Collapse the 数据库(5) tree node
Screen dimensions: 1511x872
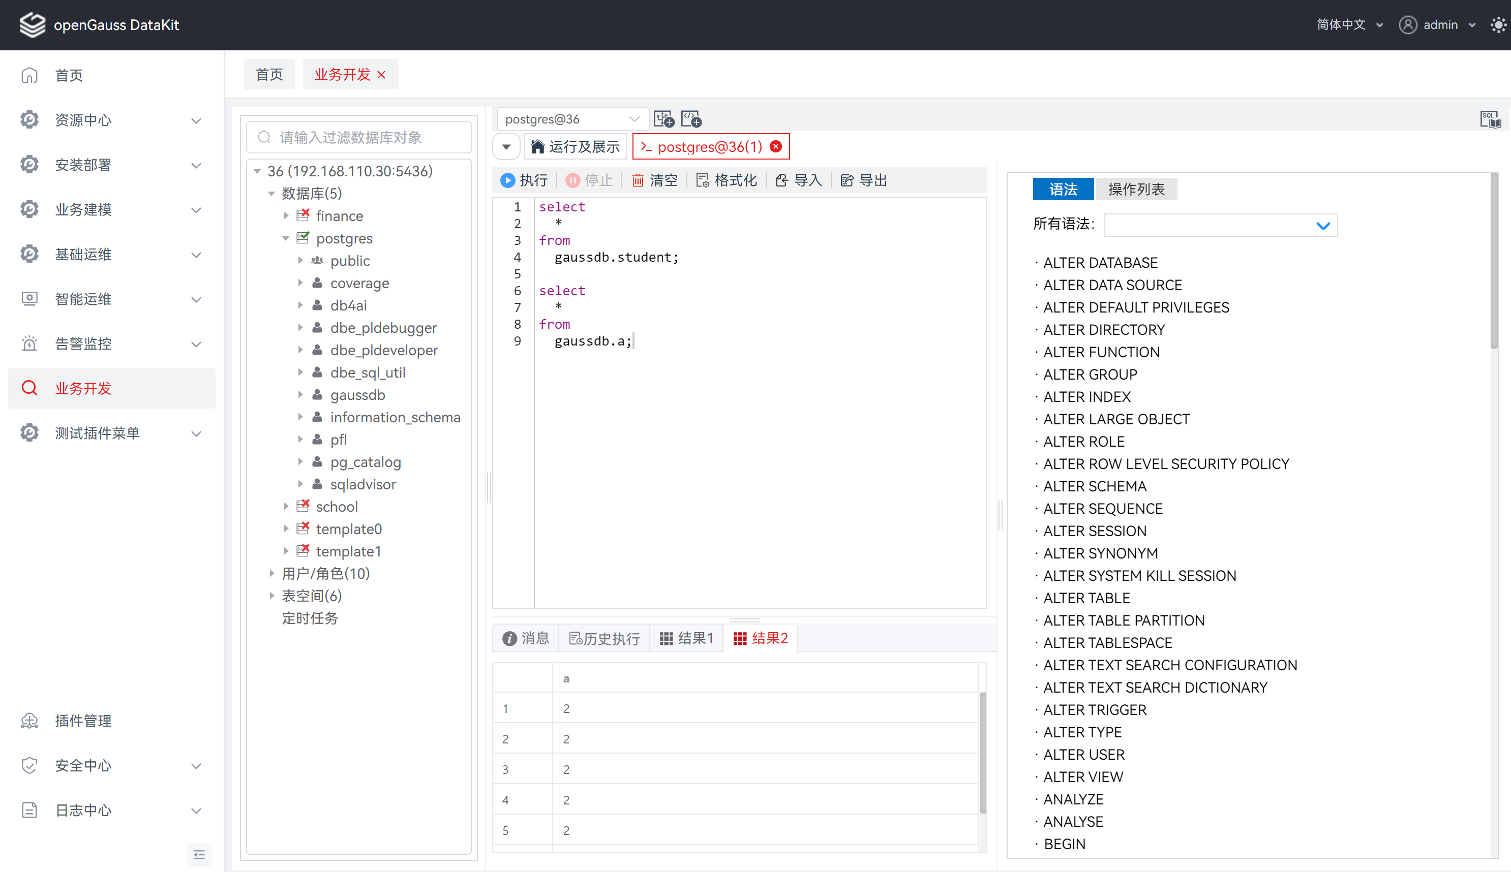tap(271, 194)
